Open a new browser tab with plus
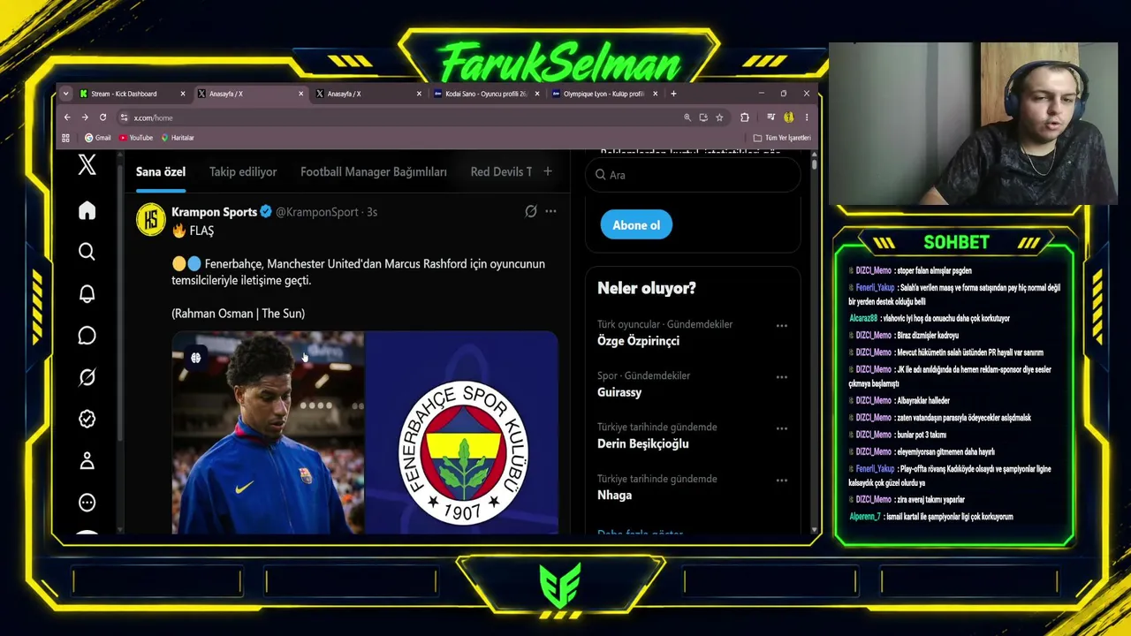 click(673, 94)
